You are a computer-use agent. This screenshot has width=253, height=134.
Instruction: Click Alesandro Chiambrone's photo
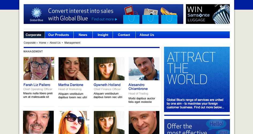(x=144, y=69)
